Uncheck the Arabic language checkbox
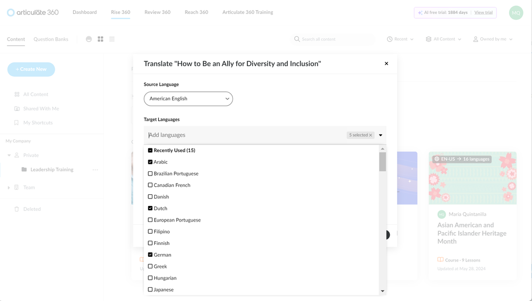The height and width of the screenshot is (301, 532). [x=150, y=162]
